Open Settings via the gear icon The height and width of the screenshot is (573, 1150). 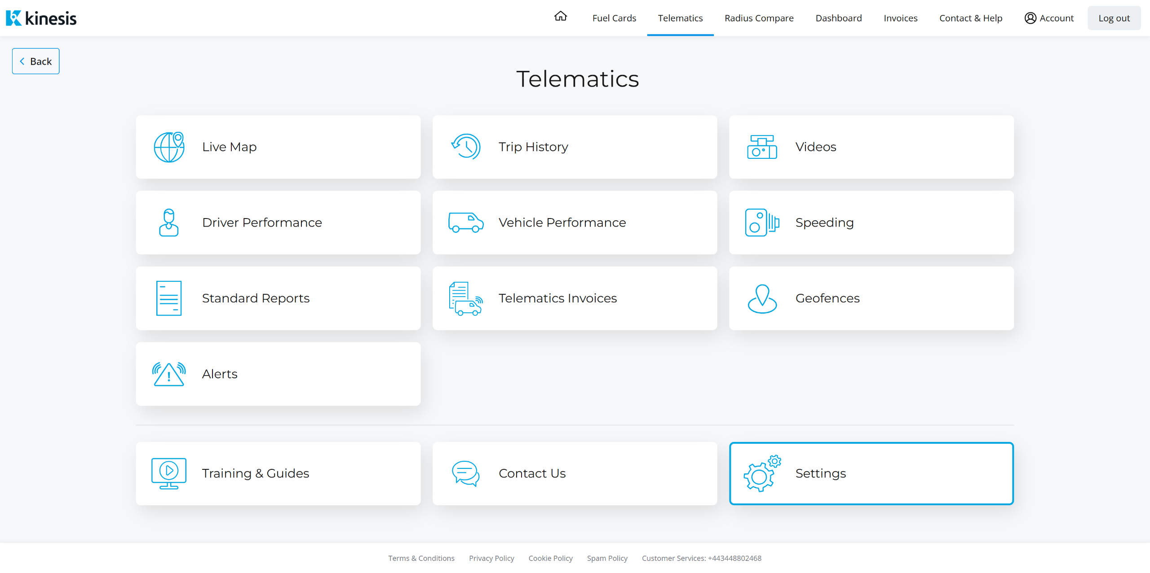point(762,473)
